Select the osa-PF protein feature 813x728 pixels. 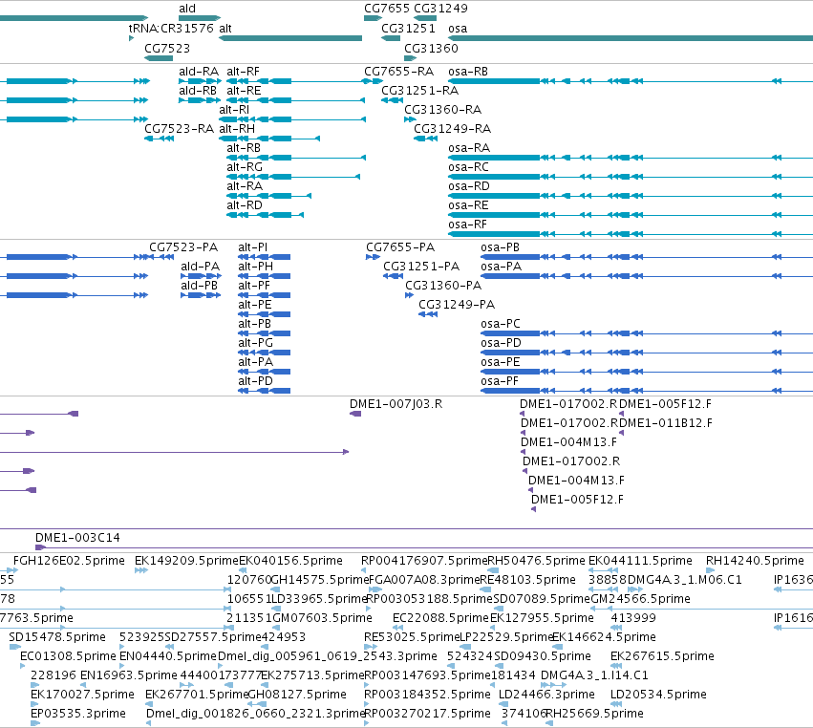click(647, 391)
